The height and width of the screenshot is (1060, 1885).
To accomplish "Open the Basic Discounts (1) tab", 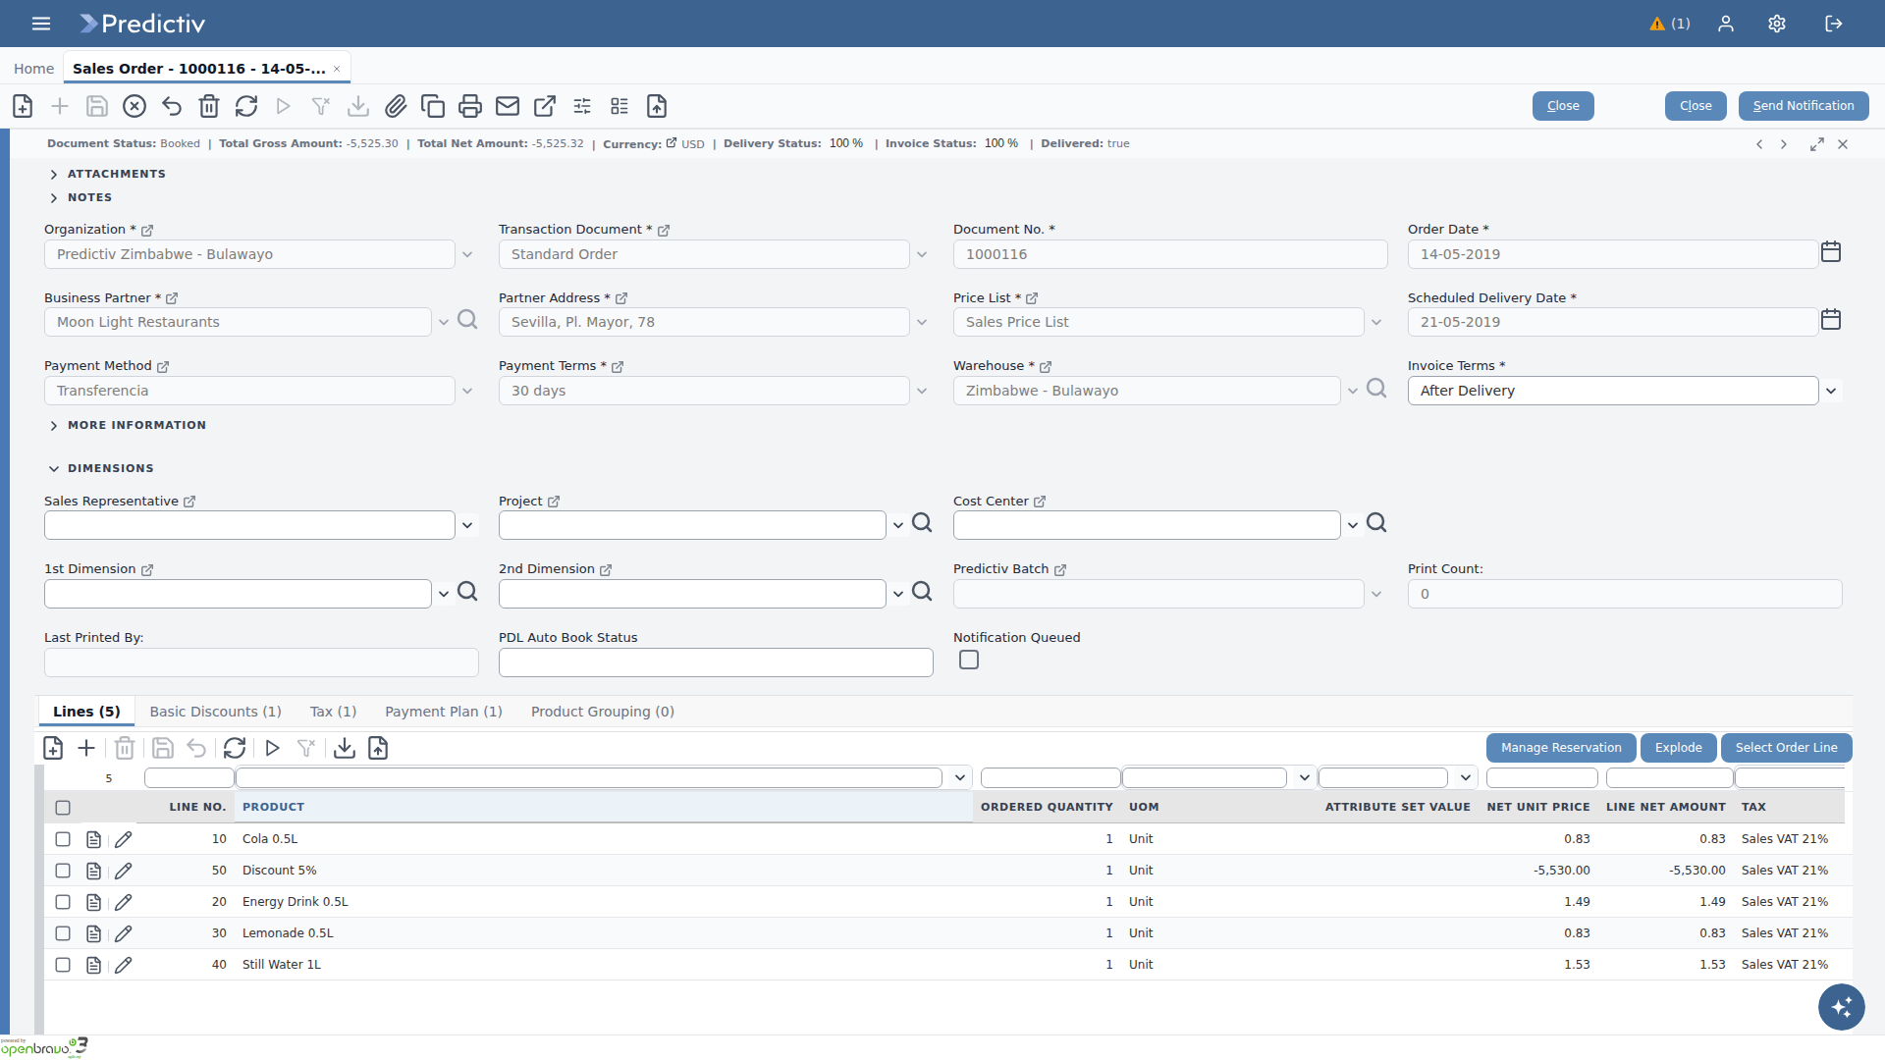I will pyautogui.click(x=215, y=712).
